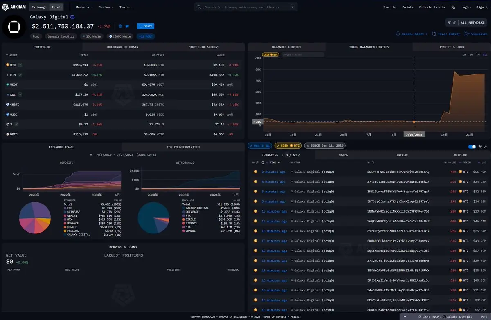The width and height of the screenshot is (491, 320).
Task: Open BTC chart icon in portfolio row
Action: tap(20, 65)
